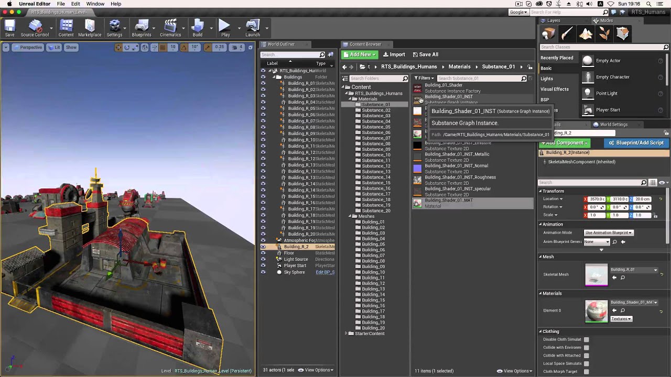Open the Filters dropdown in the Content Browser
Screen dimensions: 671x377
424,79
